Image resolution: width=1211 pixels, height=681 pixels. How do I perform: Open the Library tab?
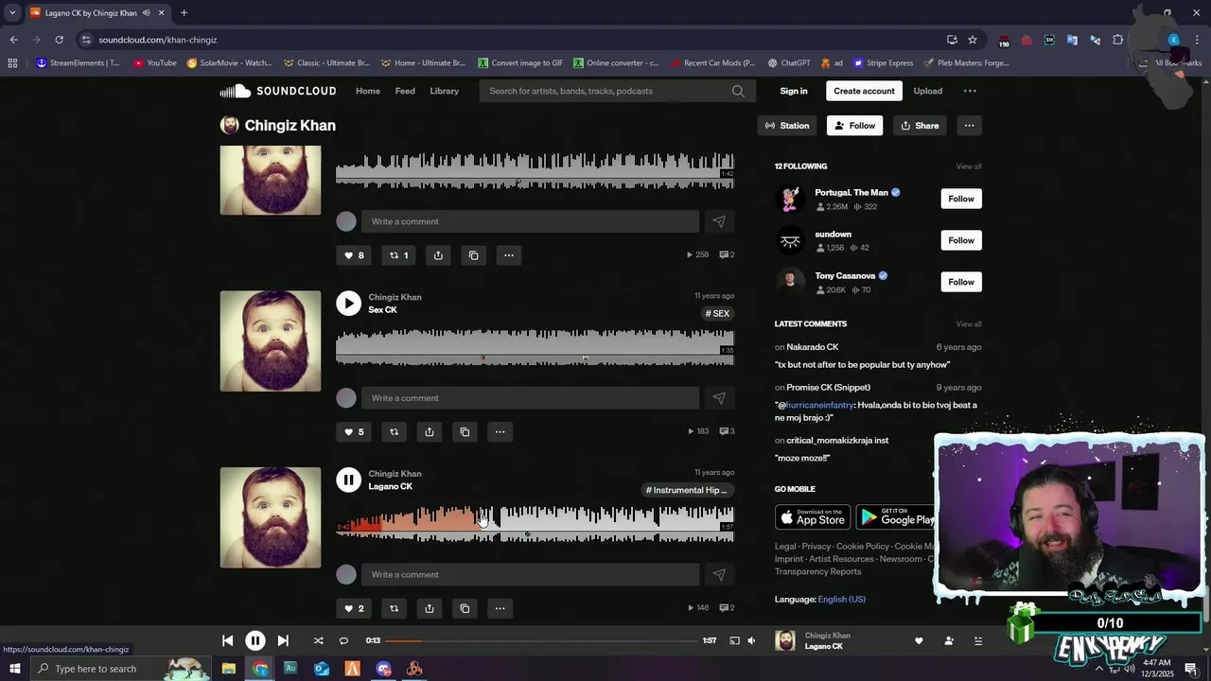tap(444, 91)
